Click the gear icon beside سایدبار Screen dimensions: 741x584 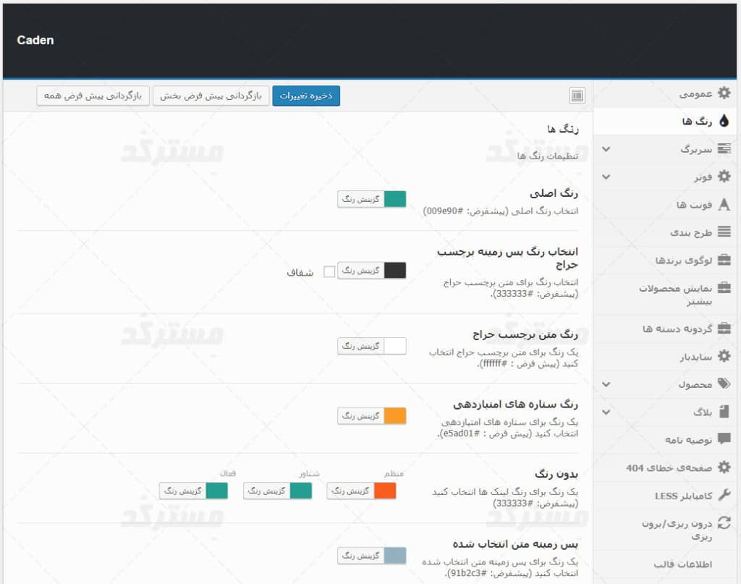coord(724,356)
